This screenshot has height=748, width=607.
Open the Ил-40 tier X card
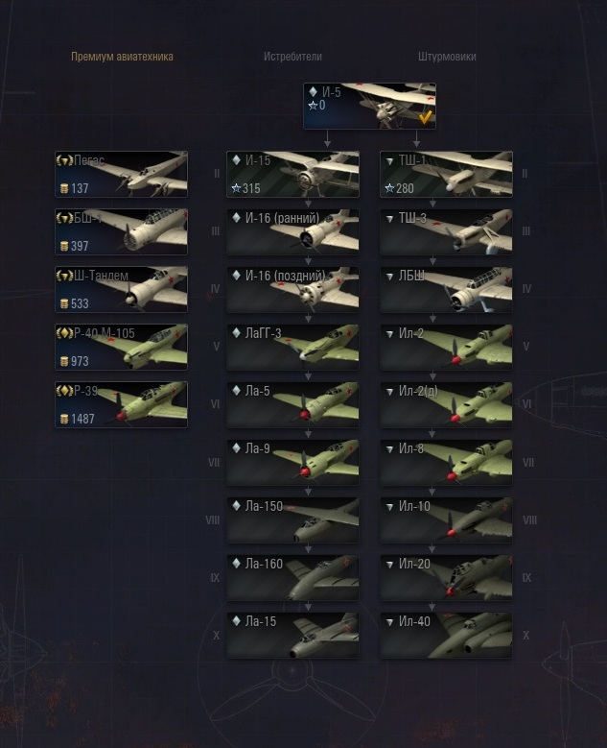(446, 636)
